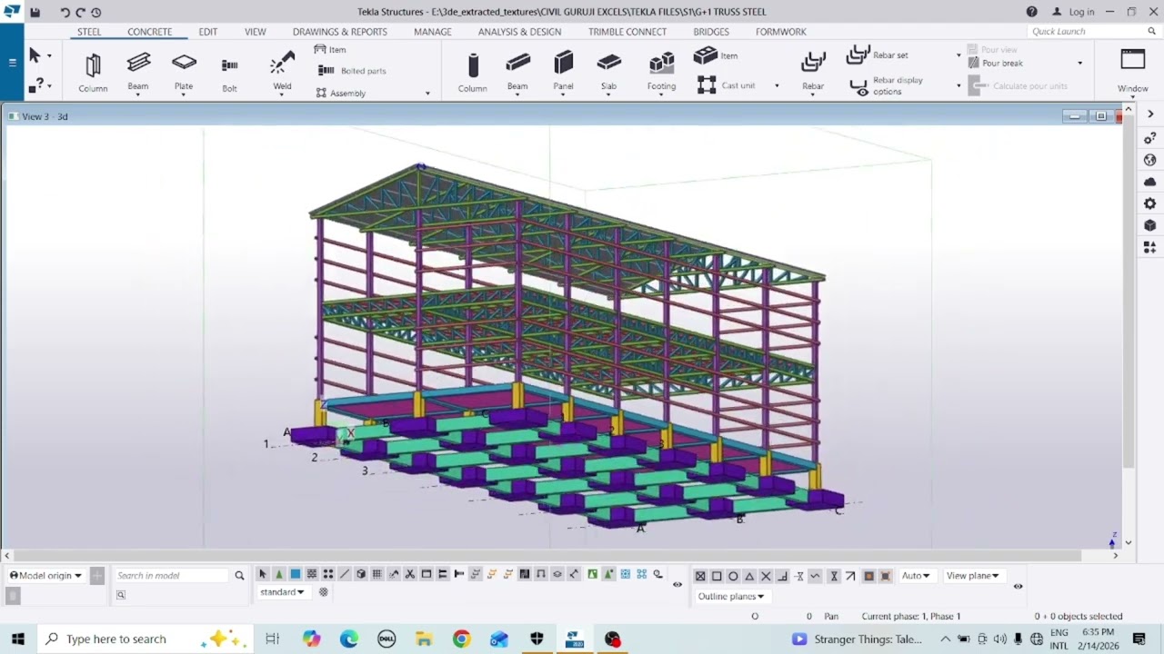This screenshot has width=1164, height=654.
Task: Open the globe side panel icon
Action: click(1149, 160)
